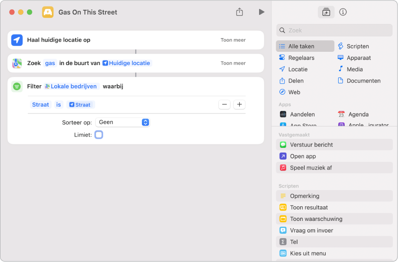Add a filter condition with plus button
The width and height of the screenshot is (398, 262).
239,104
